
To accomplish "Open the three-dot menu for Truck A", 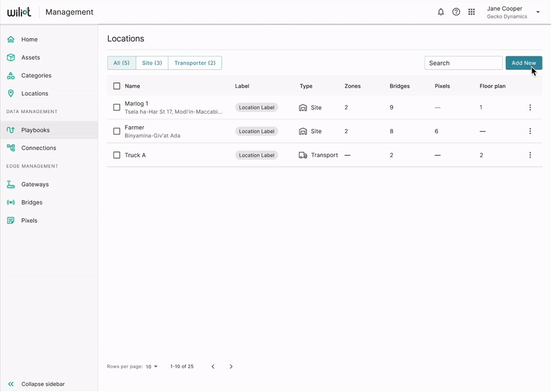I will [530, 155].
